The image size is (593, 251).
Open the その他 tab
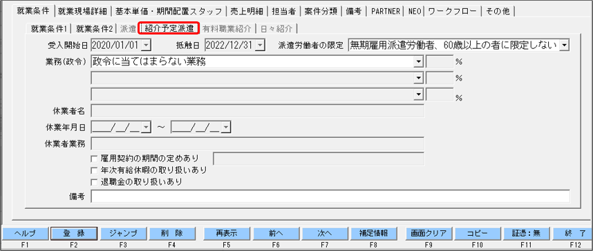click(498, 11)
